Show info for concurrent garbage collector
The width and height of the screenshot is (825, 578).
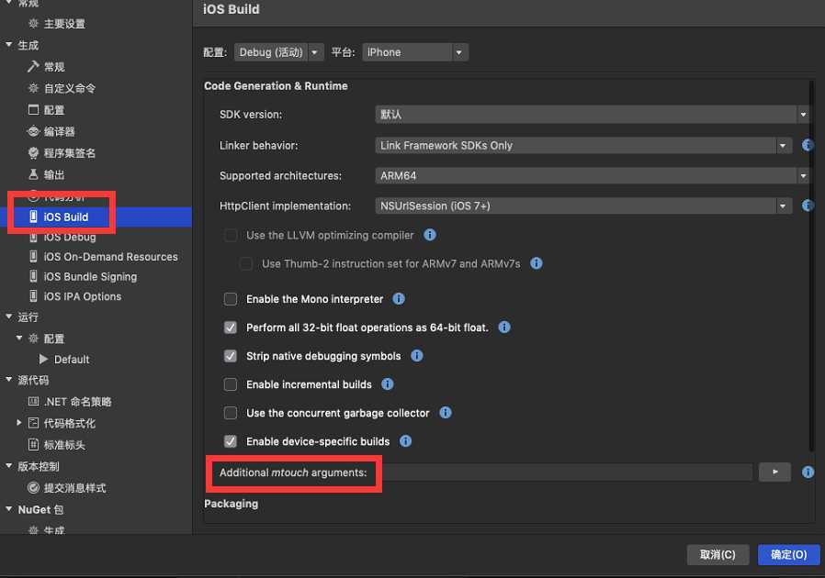point(446,413)
